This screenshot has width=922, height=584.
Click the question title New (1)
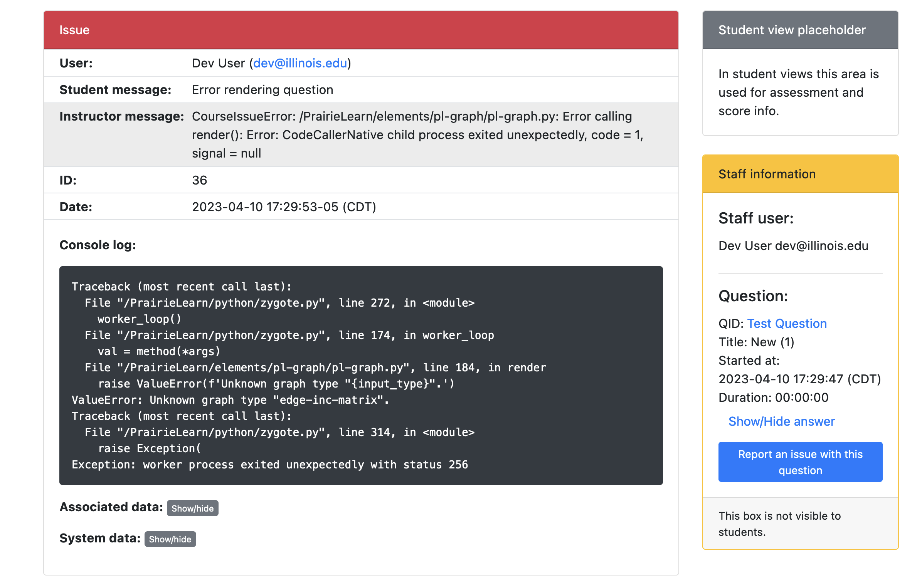756,342
